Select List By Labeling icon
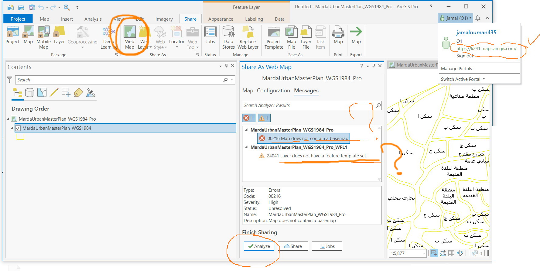Image resolution: width=540 pixels, height=271 pixels. (78, 92)
